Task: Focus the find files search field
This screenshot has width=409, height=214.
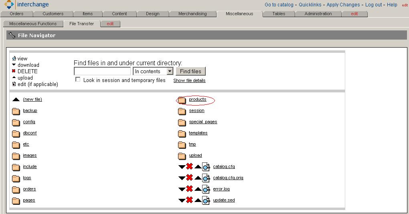Action: [x=102, y=71]
